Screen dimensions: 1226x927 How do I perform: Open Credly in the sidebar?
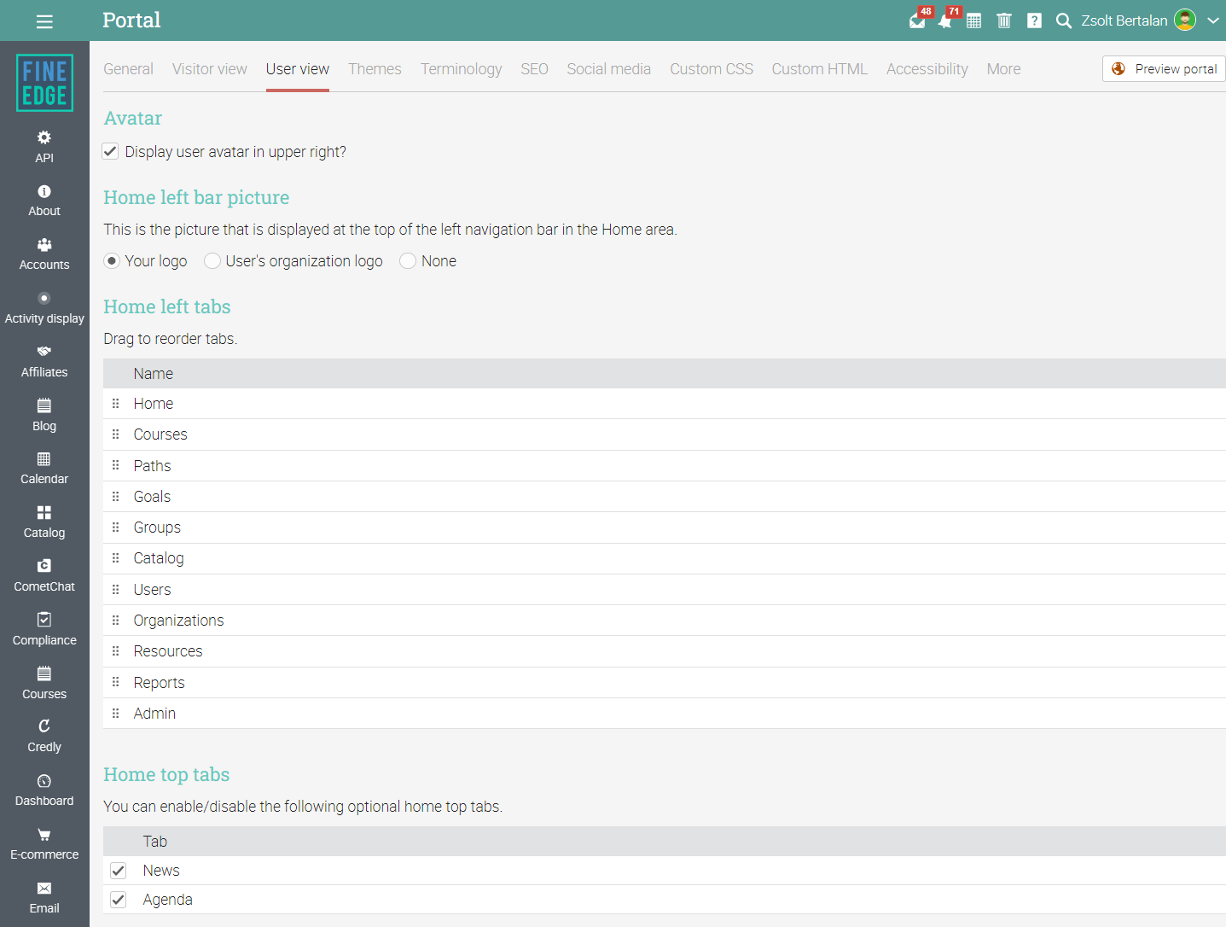[44, 737]
